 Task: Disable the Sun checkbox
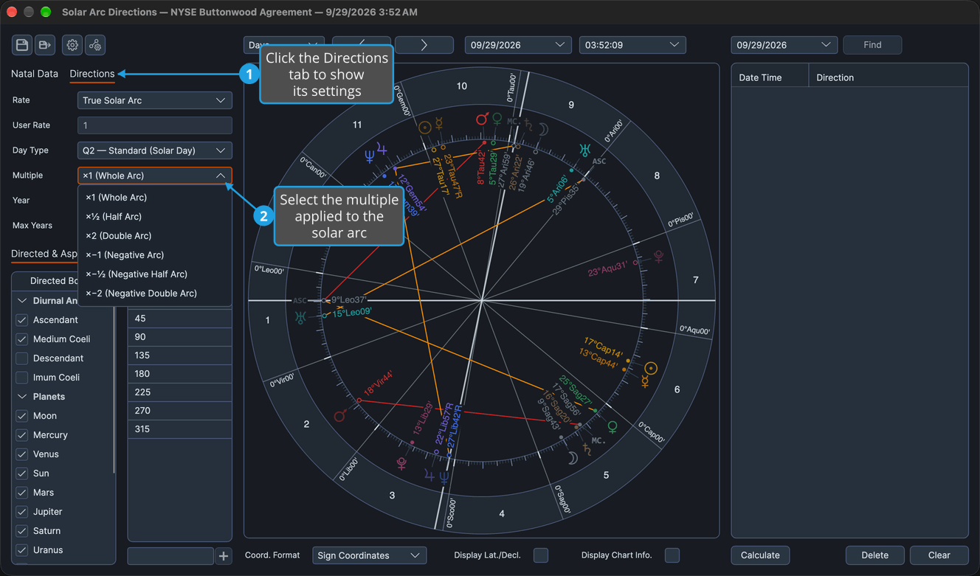click(22, 473)
